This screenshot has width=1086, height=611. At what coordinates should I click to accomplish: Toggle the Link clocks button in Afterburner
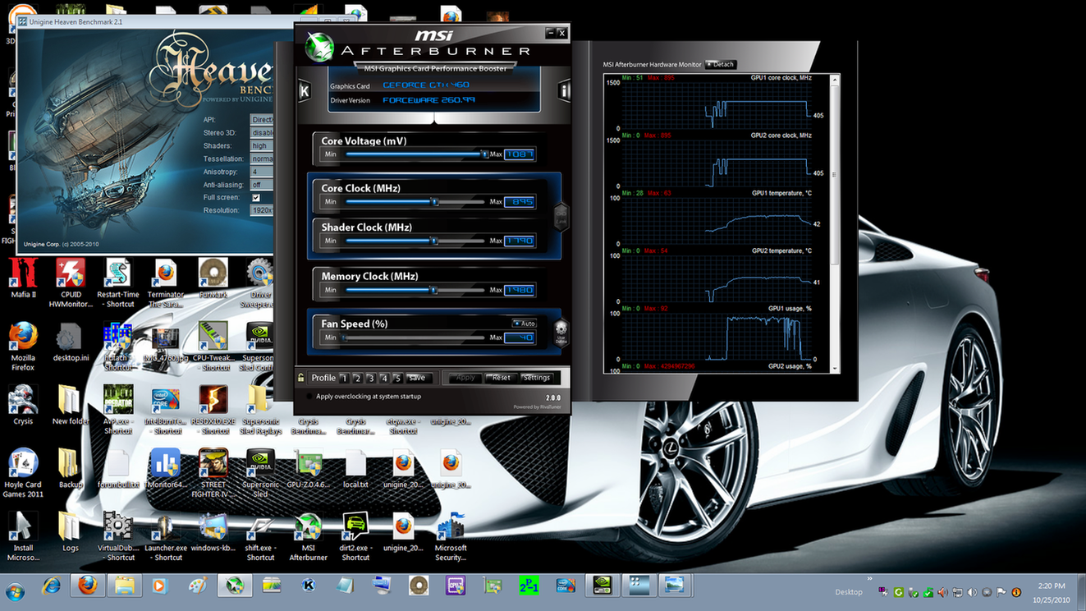click(x=561, y=217)
